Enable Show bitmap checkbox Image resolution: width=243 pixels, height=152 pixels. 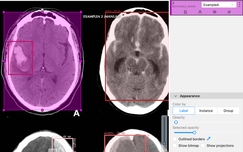tap(175, 146)
